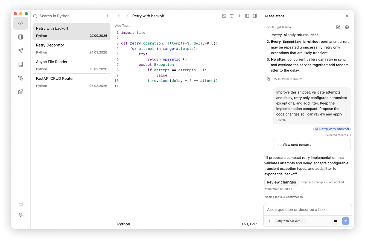Image resolution: width=365 pixels, height=241 pixels.
Task: Open the pen drawing section in sidebar
Action: pos(21,78)
